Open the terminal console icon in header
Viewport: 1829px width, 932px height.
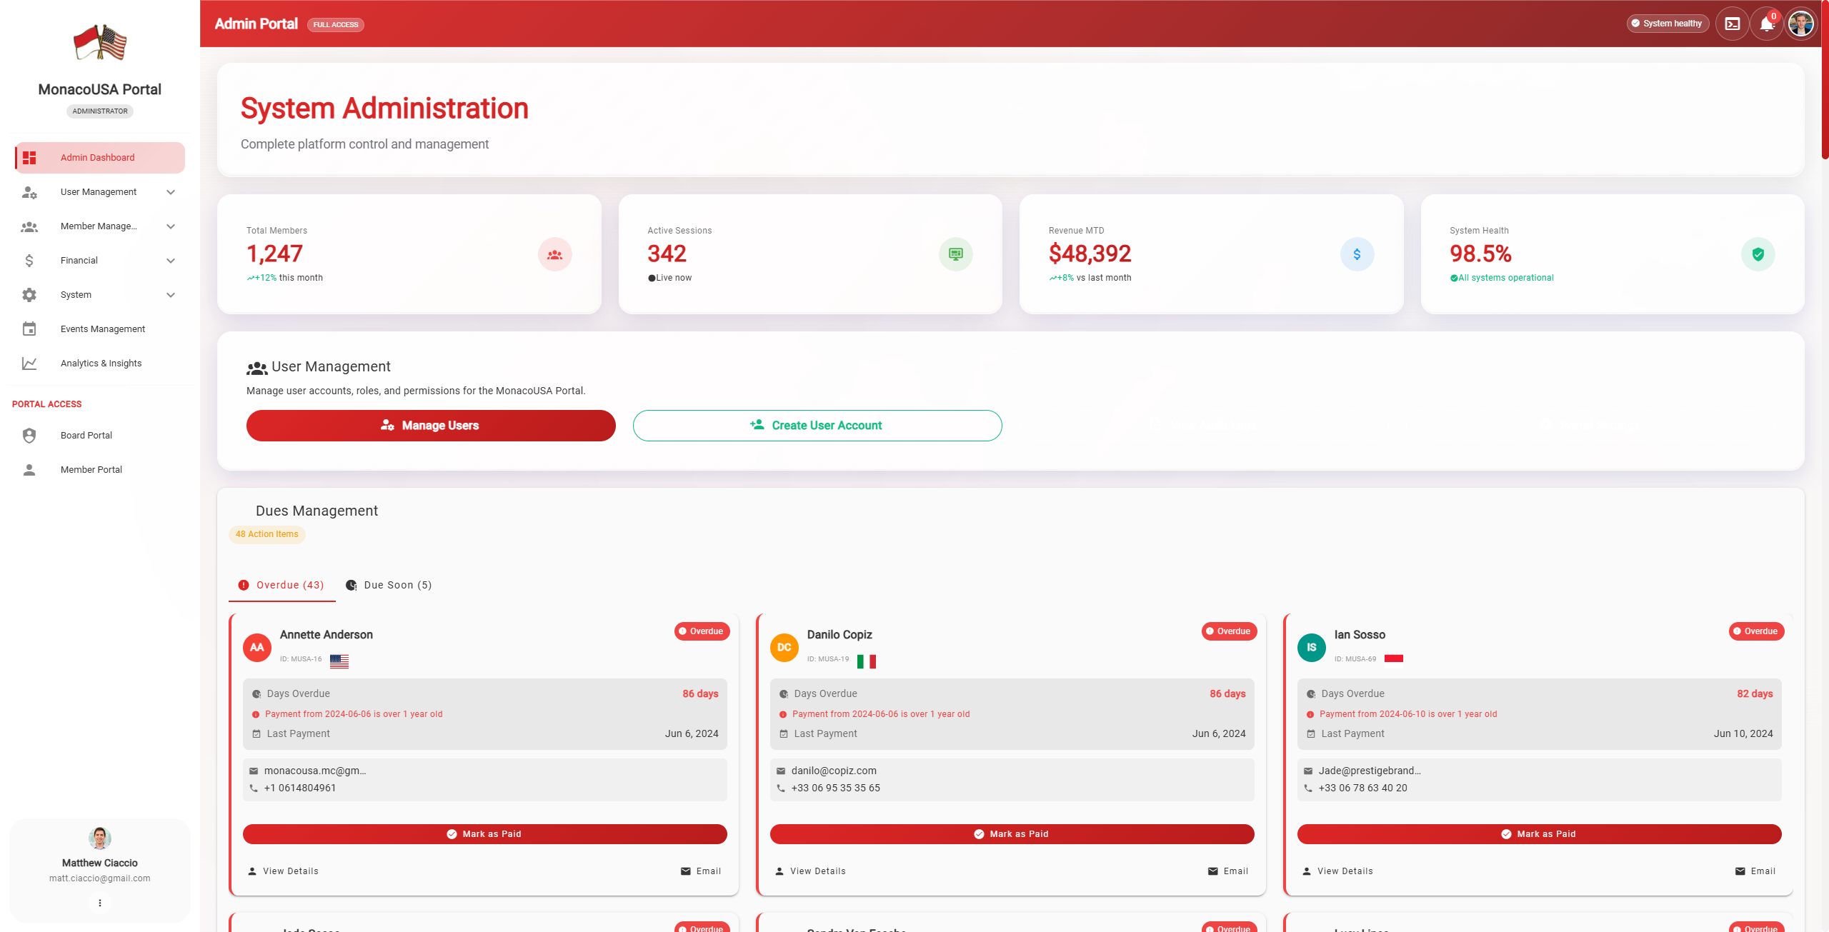(1732, 24)
